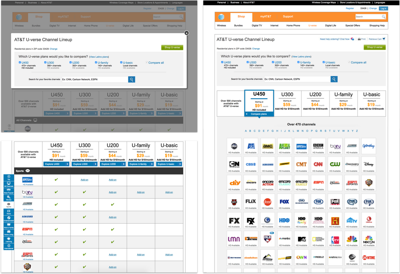Open the HBO channel tile
Viewport: 400px width, 274px height.
pyautogui.click(x=284, y=221)
